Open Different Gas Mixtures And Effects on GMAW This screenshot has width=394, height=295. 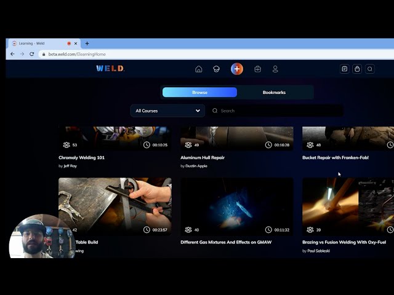226,242
